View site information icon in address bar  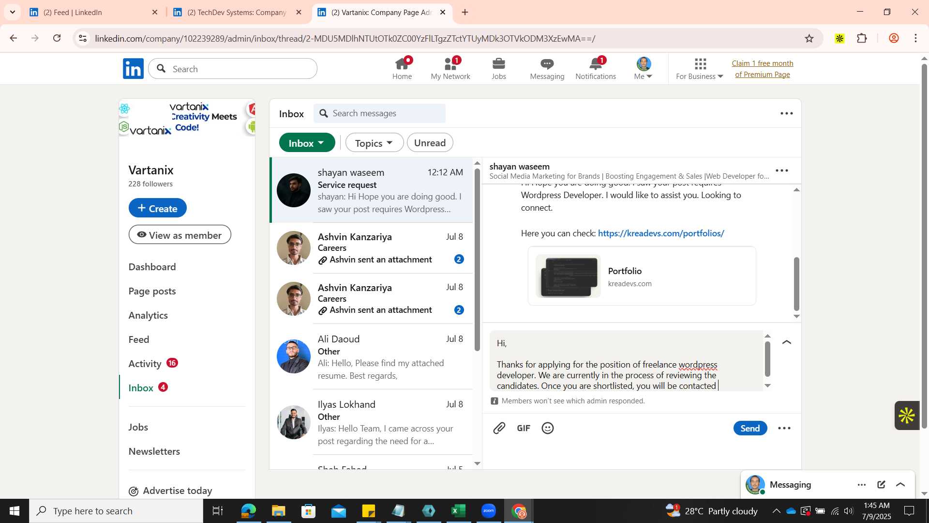(x=83, y=38)
